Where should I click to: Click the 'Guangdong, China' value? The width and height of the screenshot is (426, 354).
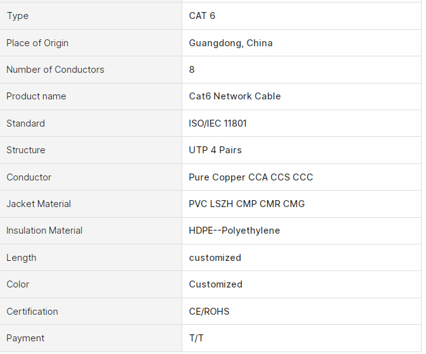coord(230,43)
